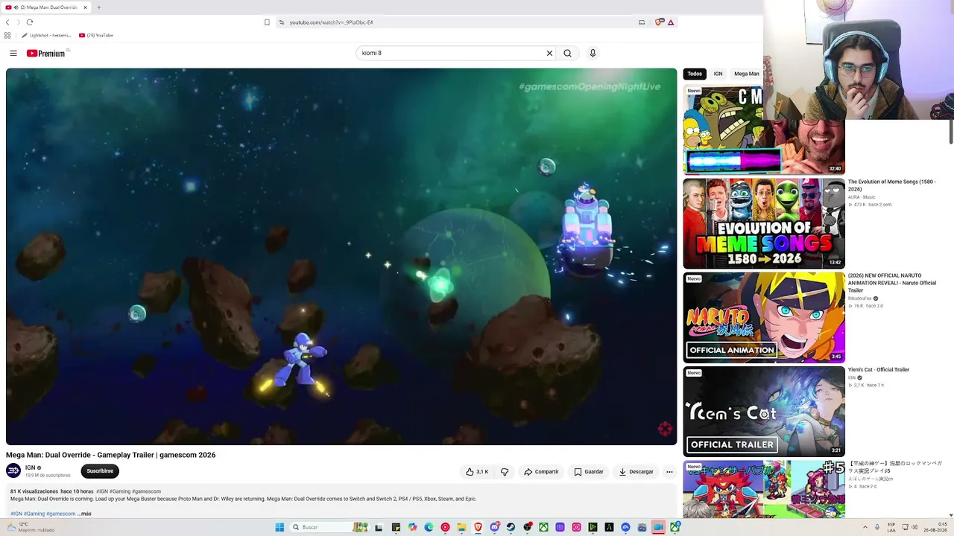Open Brave browser from the taskbar
This screenshot has width=954, height=536.
point(478,527)
